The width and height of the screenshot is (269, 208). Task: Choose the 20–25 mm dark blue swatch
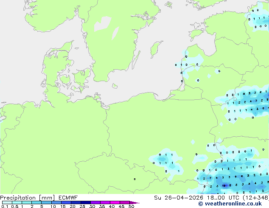(76, 202)
